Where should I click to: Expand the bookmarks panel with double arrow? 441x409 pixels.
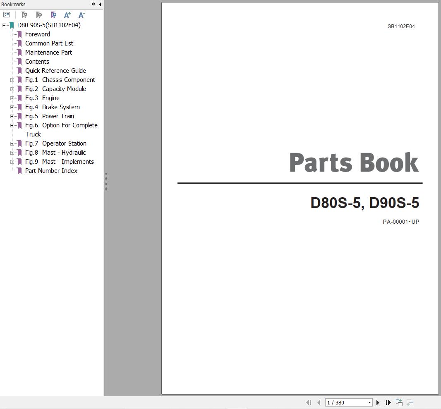click(93, 4)
